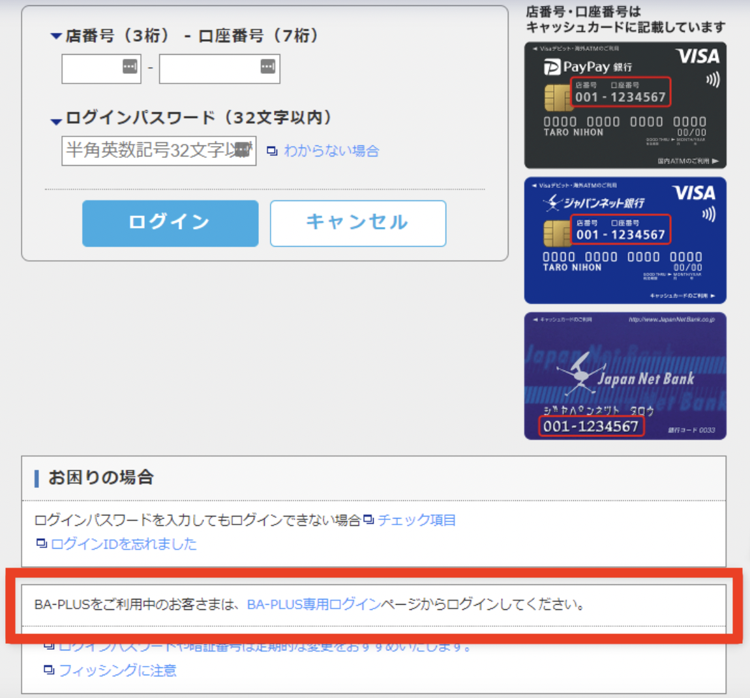Click the new-window icon before フィッシングに注意
This screenshot has width=750, height=698.
pos(49,669)
